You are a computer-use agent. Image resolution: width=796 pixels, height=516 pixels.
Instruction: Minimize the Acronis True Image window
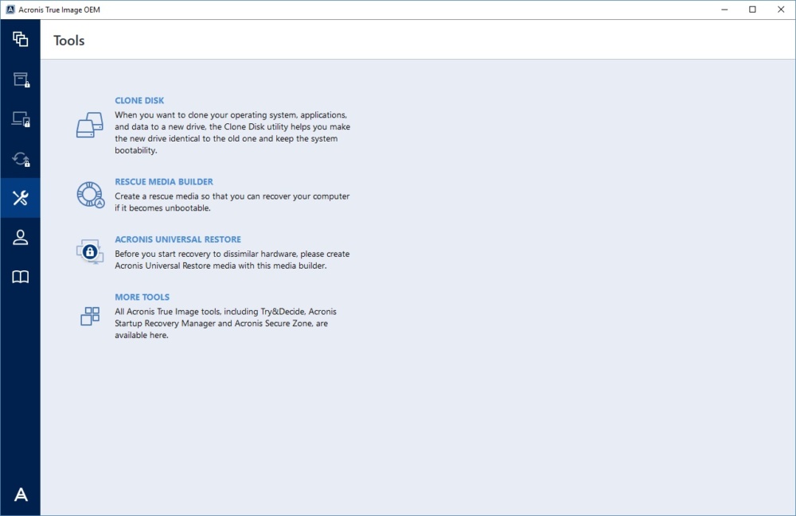click(724, 10)
